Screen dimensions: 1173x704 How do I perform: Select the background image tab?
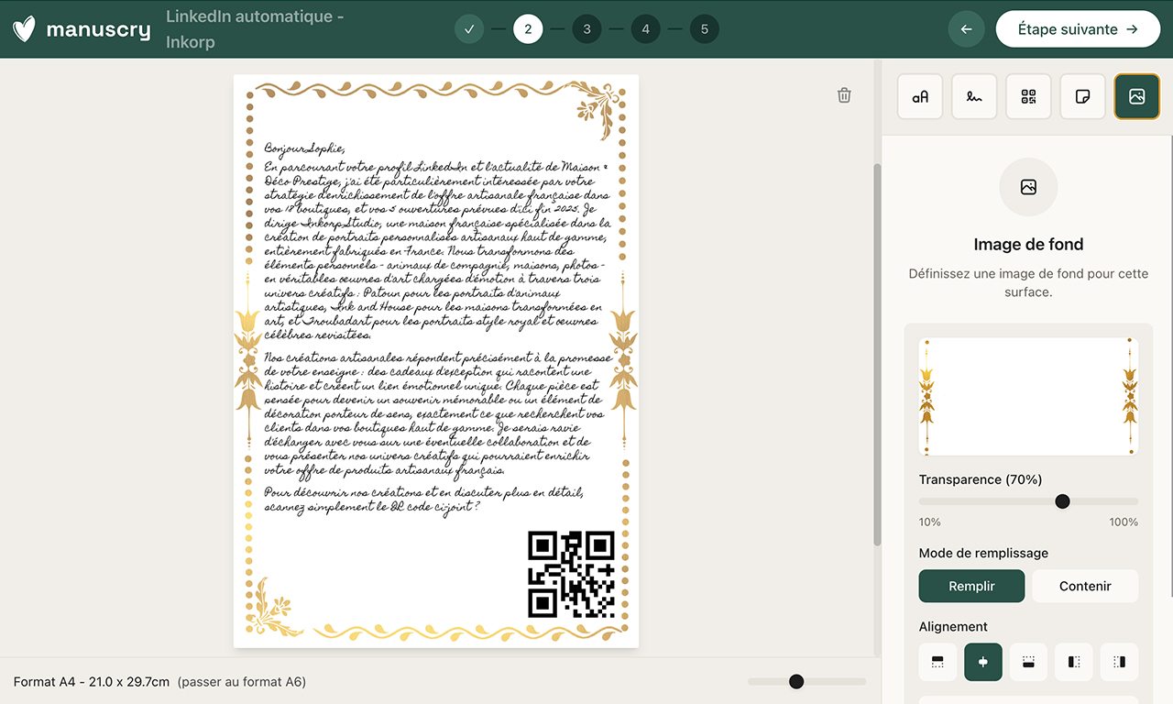click(x=1136, y=97)
